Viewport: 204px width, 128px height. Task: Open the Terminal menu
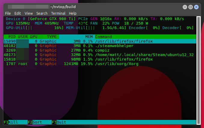click(x=58, y=13)
